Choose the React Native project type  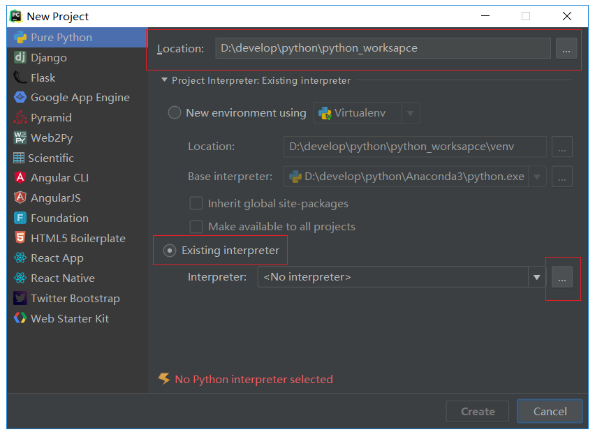[x=78, y=278]
